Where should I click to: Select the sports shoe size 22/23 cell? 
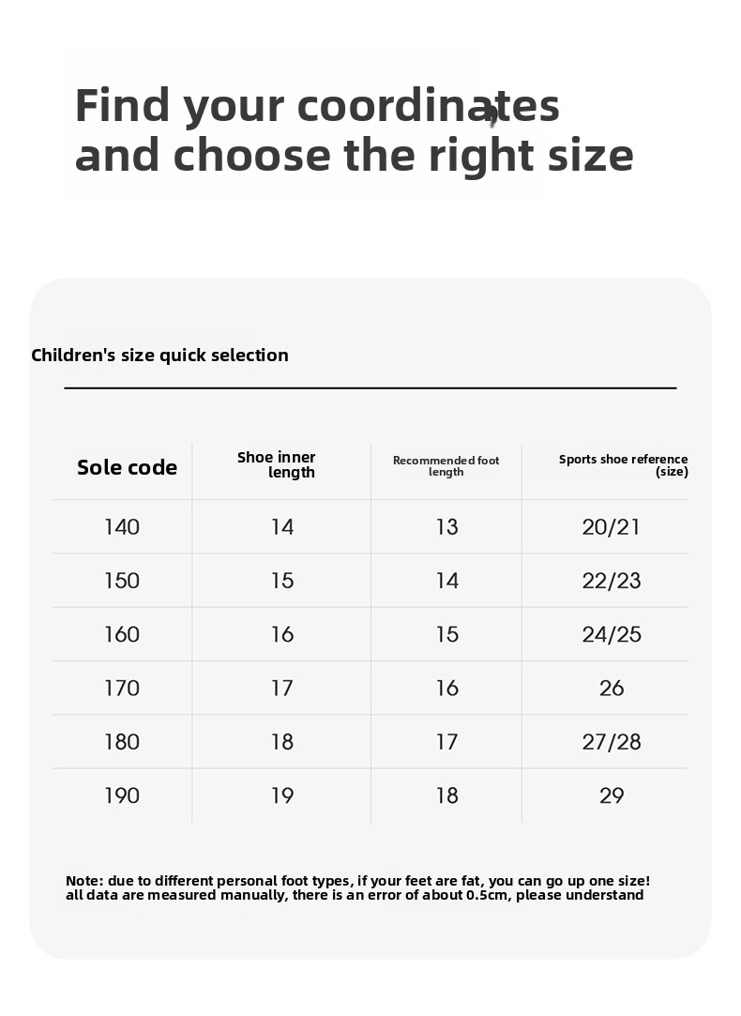pos(611,581)
